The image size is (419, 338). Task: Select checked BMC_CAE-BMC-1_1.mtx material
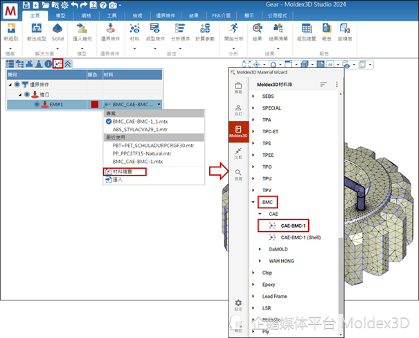(x=140, y=121)
